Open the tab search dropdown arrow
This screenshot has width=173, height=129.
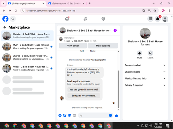3,3
